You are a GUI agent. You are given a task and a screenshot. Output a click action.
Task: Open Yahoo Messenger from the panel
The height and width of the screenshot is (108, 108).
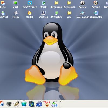click(x=47, y=104)
